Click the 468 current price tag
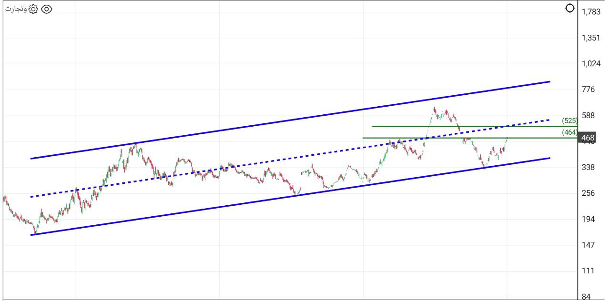 (588, 138)
